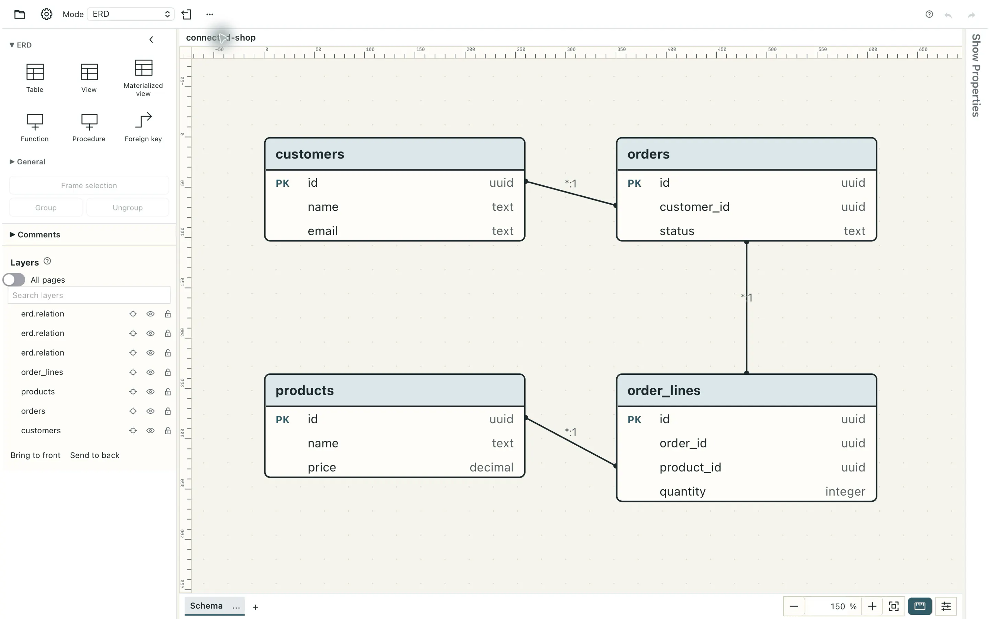Click the export page icon
This screenshot has height=619, width=990.
click(x=187, y=14)
